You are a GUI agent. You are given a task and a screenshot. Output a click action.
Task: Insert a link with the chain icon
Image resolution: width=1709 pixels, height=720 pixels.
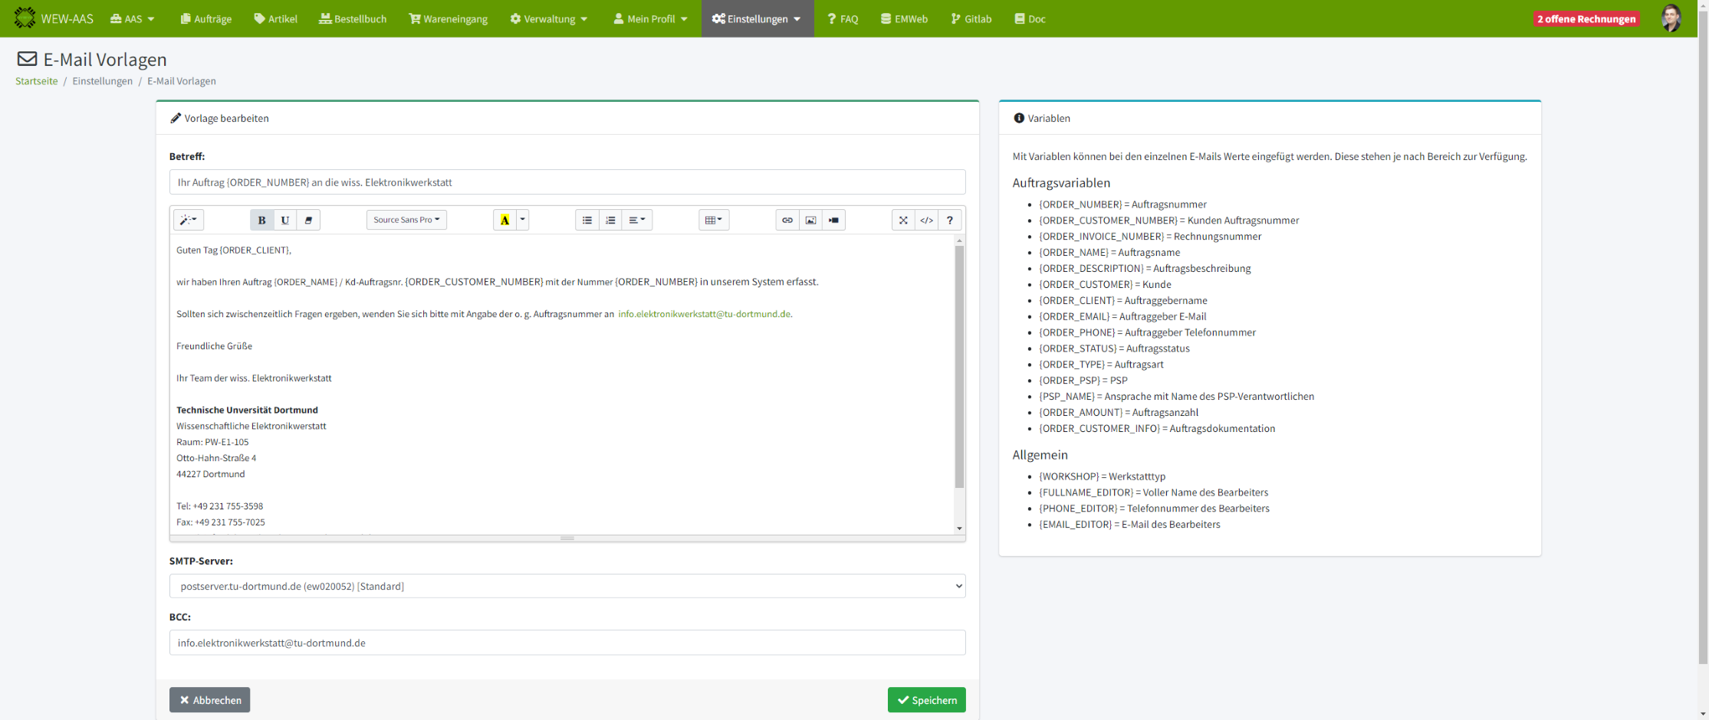click(x=787, y=220)
